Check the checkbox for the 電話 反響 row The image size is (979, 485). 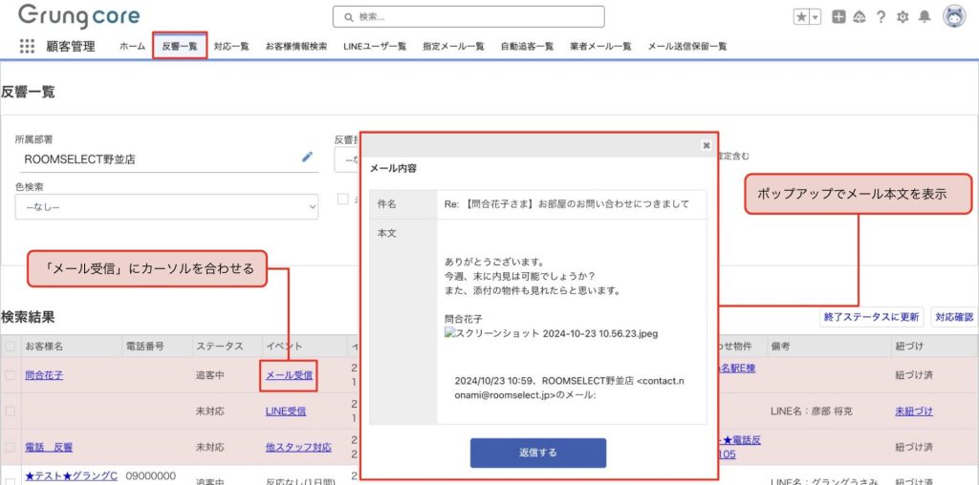click(x=11, y=447)
